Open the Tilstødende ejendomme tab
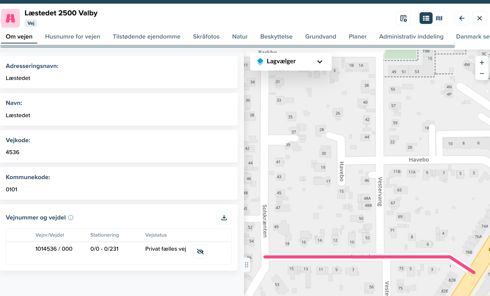 pyautogui.click(x=147, y=36)
